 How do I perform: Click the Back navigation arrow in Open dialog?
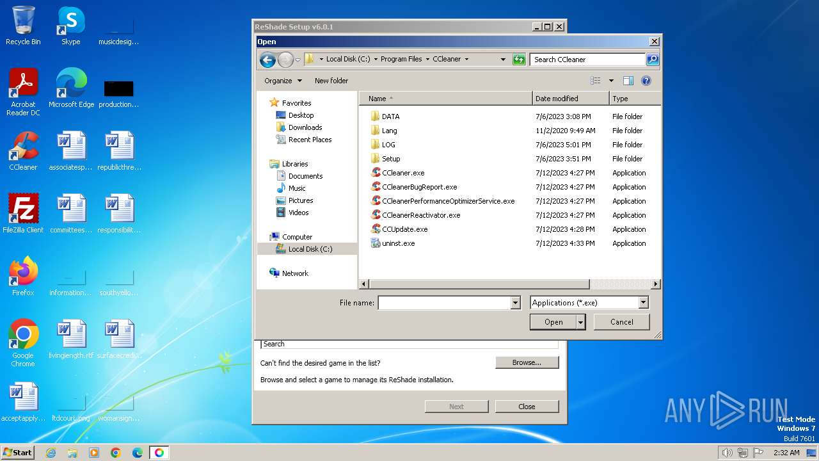pos(267,60)
